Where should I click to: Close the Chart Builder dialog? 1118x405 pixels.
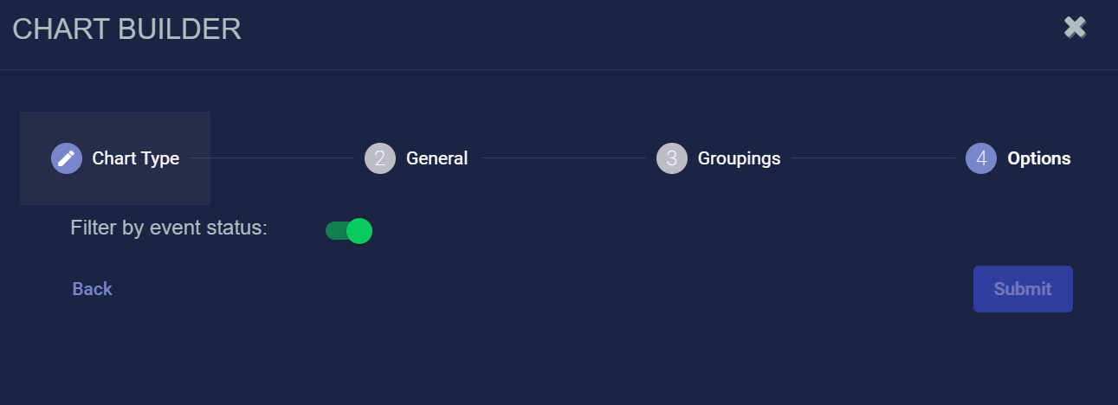[1075, 28]
